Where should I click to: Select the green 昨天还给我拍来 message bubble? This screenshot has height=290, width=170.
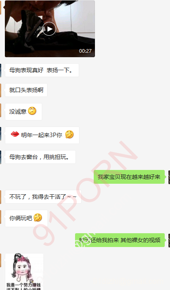pyautogui.click(x=120, y=240)
